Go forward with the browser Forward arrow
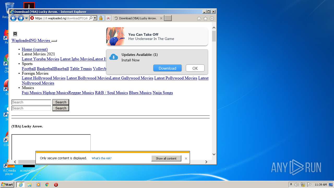 21,18
